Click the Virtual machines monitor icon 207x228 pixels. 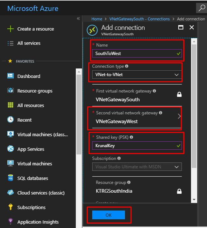click(11, 163)
